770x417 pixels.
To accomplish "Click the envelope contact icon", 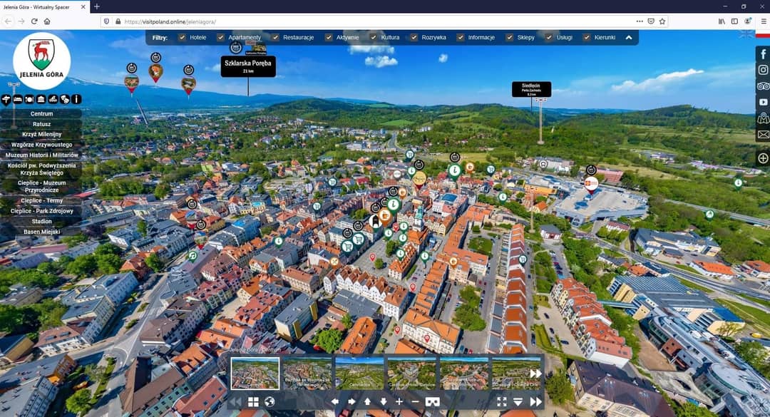I will pyautogui.click(x=763, y=134).
